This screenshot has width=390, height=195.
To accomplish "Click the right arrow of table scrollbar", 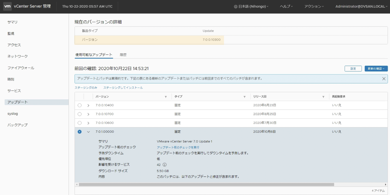I will 386,184.
